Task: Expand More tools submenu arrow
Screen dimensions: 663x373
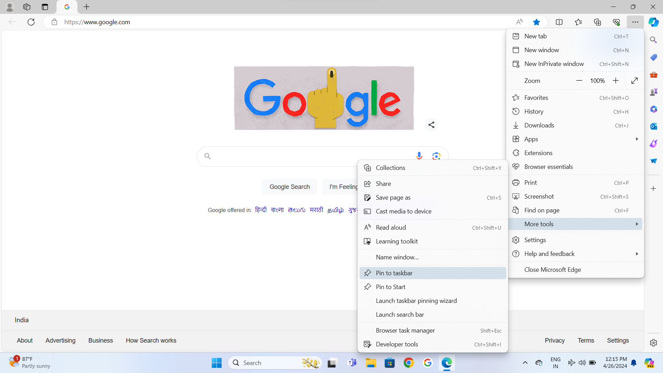Action: pyautogui.click(x=637, y=224)
